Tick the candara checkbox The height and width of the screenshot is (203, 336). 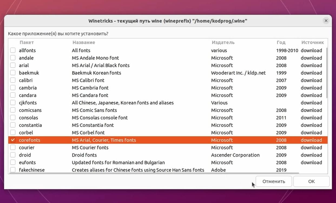coord(13,95)
